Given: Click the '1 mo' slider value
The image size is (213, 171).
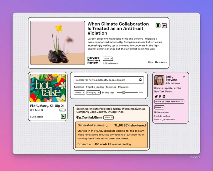Looking at the screenshot, I should click(141, 93).
